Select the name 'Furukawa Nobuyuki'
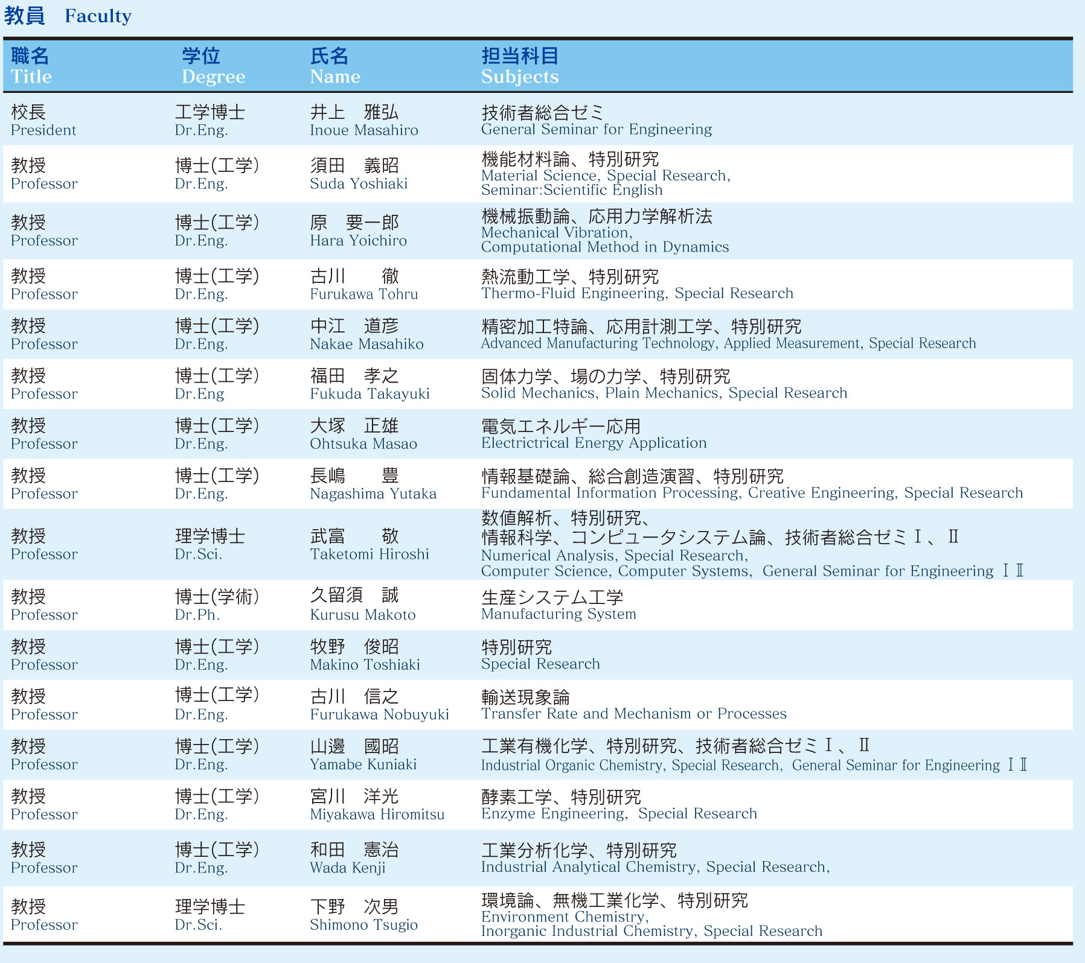 click(379, 715)
